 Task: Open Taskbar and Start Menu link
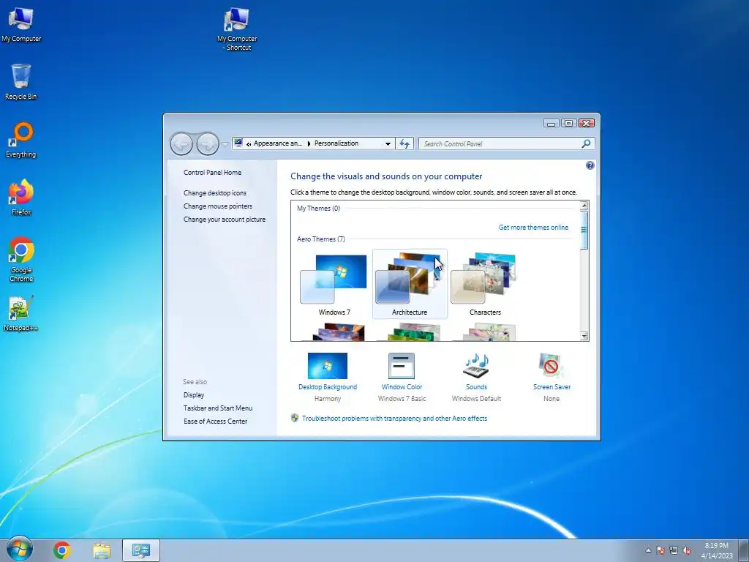tap(218, 408)
